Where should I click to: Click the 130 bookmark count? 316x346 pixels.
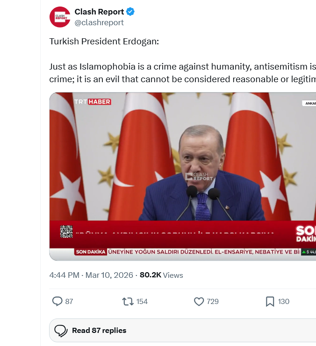coord(284,302)
